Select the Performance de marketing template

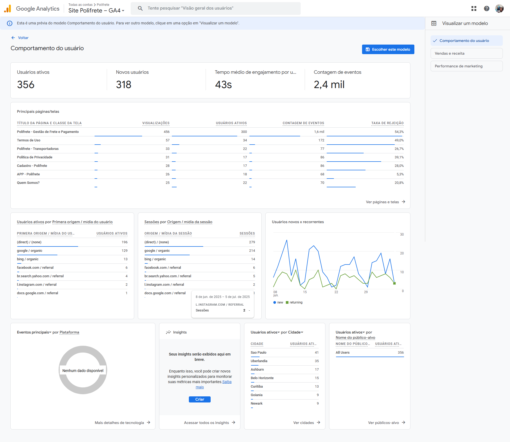(466, 66)
